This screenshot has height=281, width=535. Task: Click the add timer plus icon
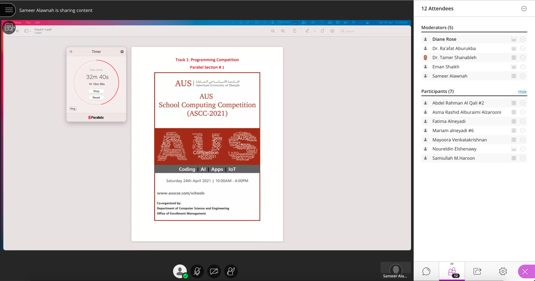122,52
